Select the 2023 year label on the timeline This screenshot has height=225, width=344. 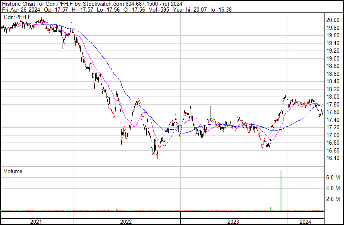(x=233, y=222)
